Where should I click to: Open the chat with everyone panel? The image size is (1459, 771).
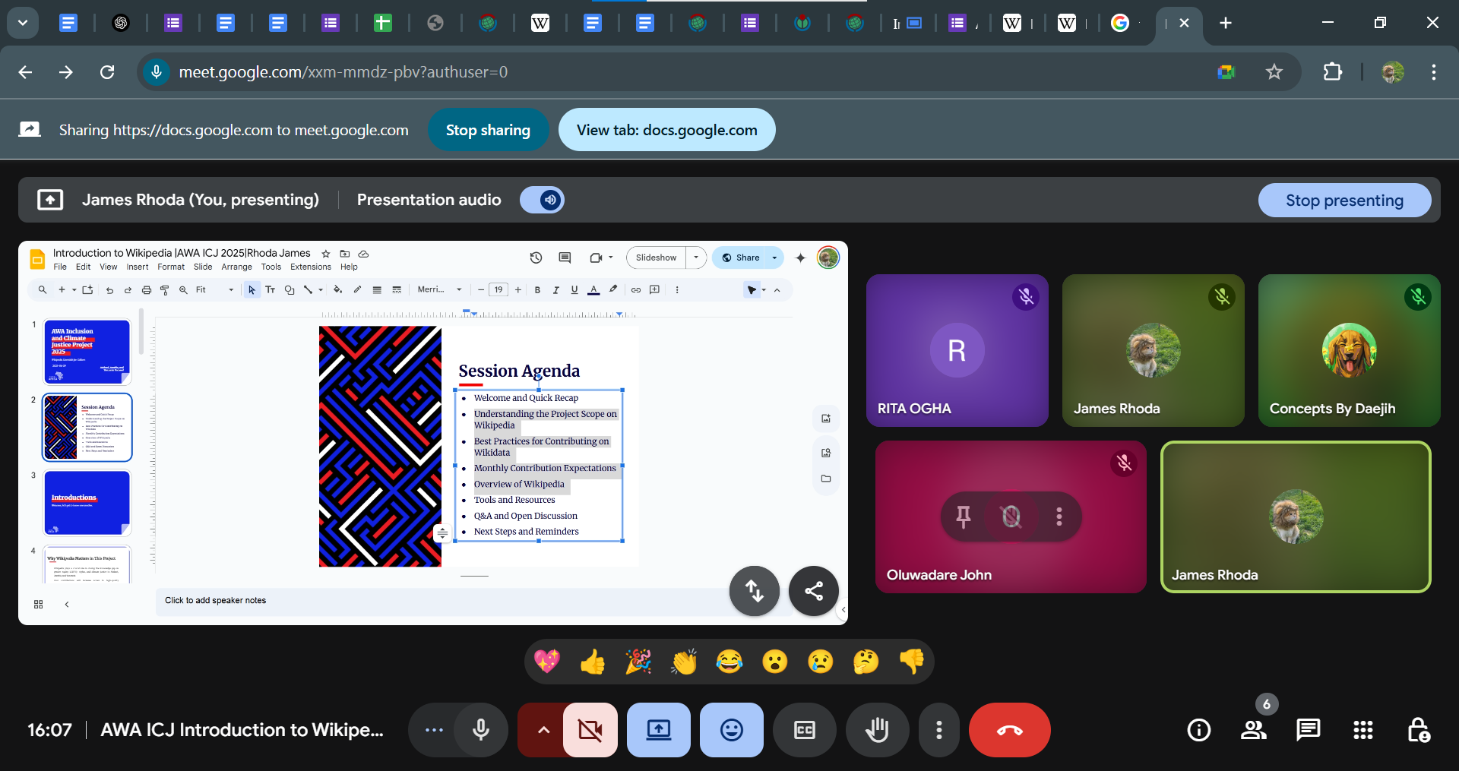click(x=1308, y=730)
